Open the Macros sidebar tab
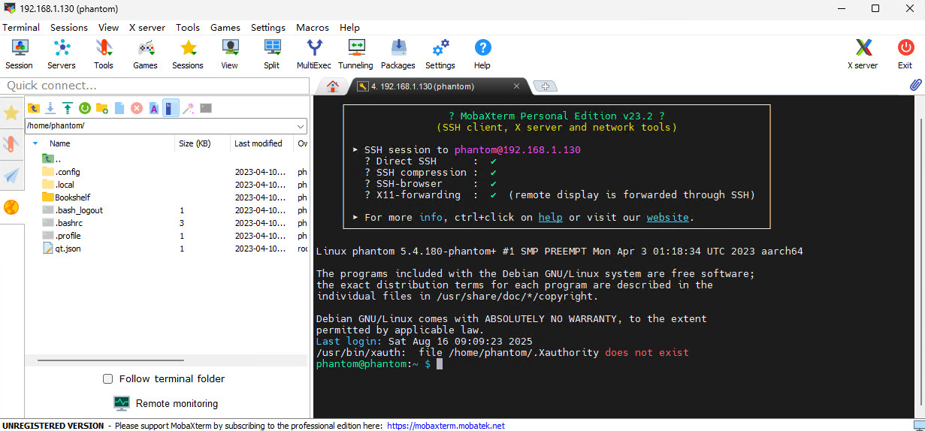Screen dimensions: 925x431 point(11,176)
